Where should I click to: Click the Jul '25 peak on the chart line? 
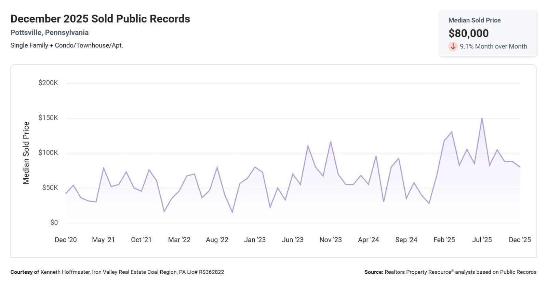coord(482,119)
